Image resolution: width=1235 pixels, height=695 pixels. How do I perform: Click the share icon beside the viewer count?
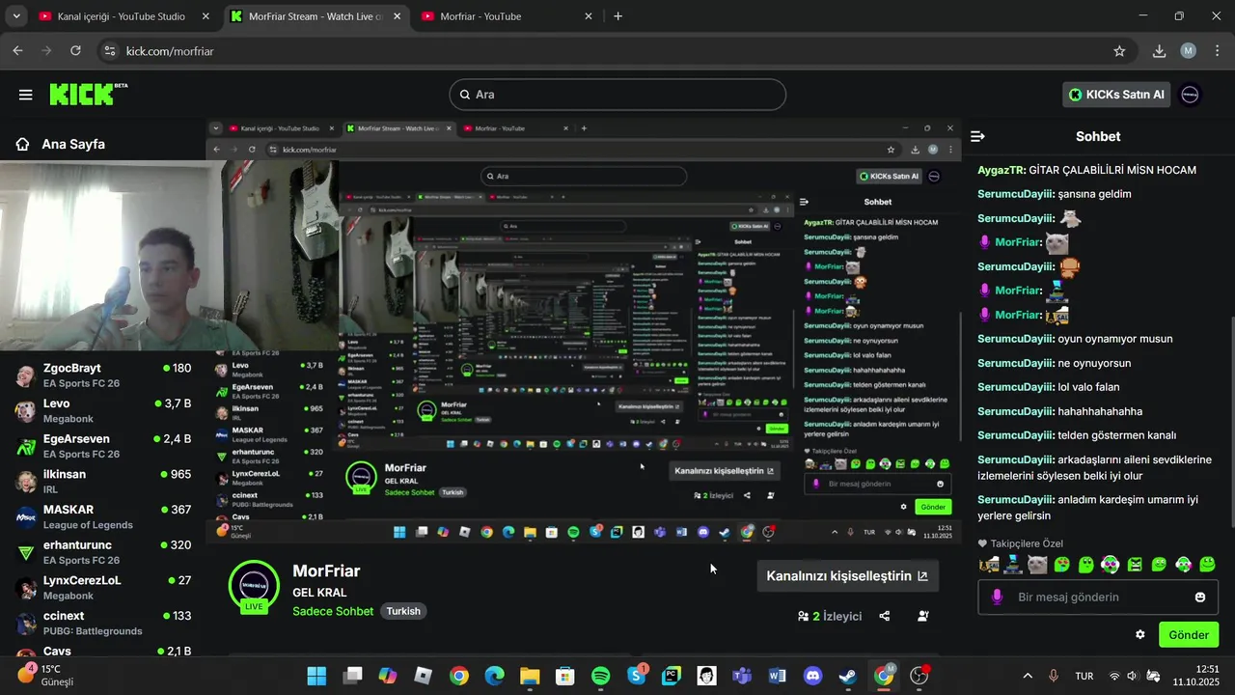(x=885, y=616)
